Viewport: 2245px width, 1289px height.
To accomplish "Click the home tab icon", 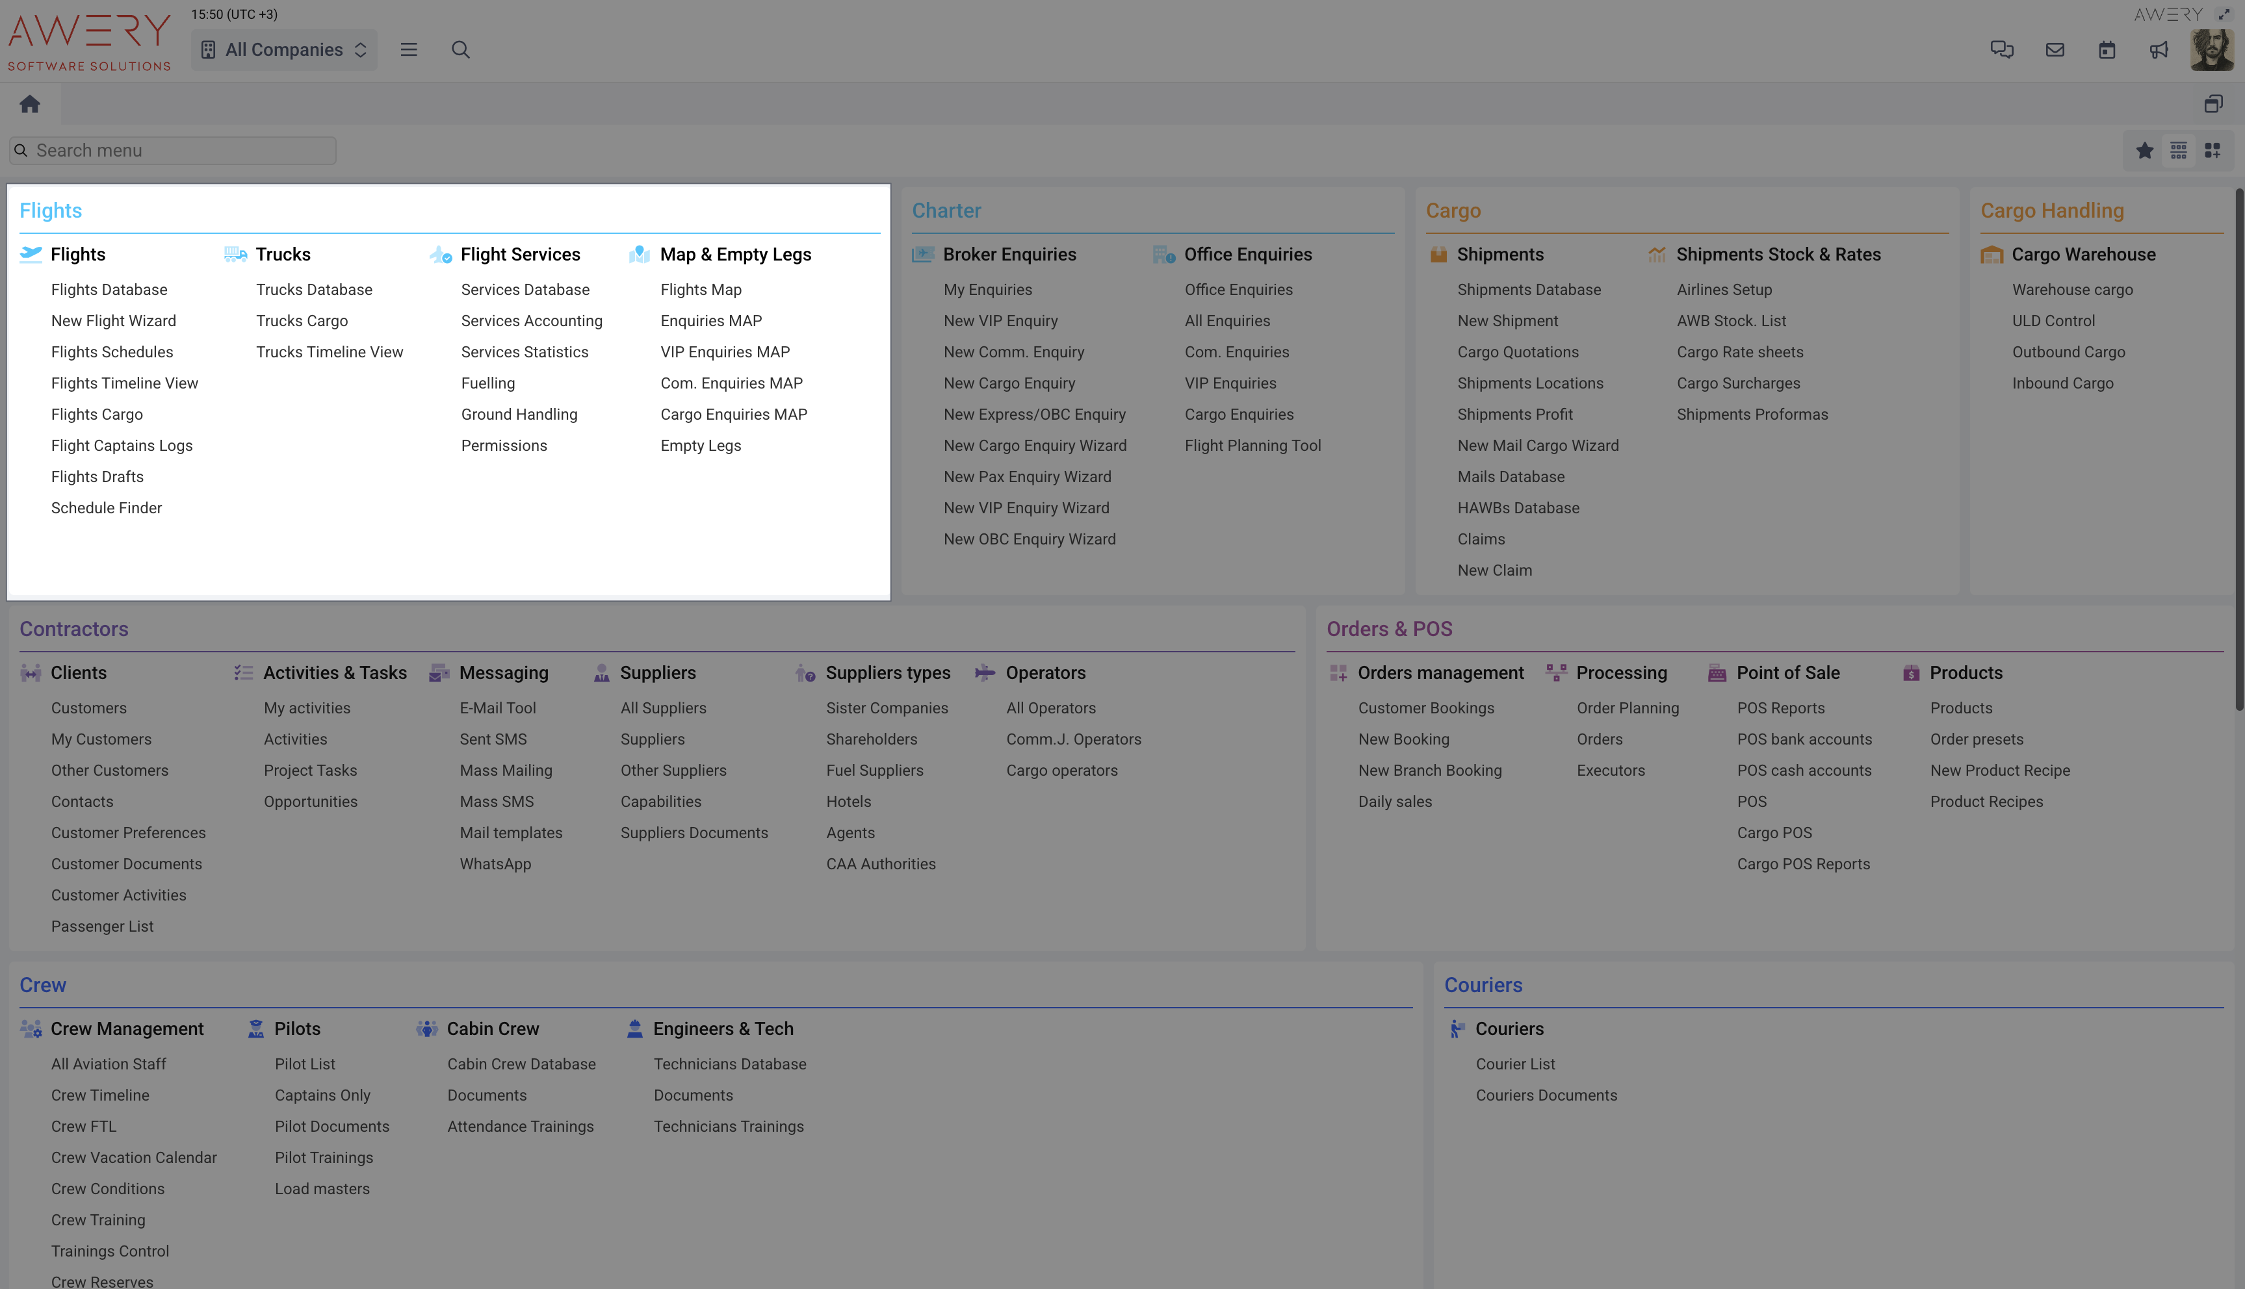I will pos(30,105).
